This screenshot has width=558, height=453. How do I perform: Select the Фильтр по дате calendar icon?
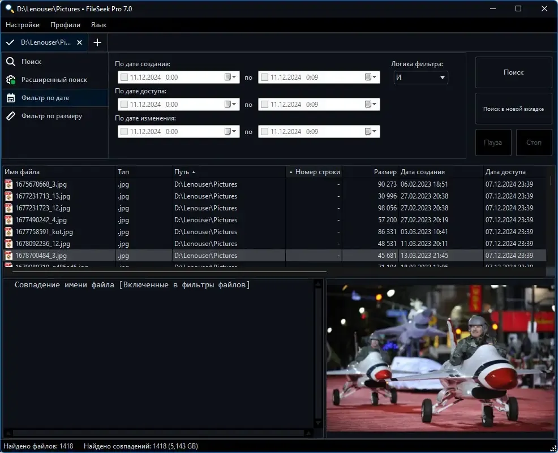pos(11,98)
